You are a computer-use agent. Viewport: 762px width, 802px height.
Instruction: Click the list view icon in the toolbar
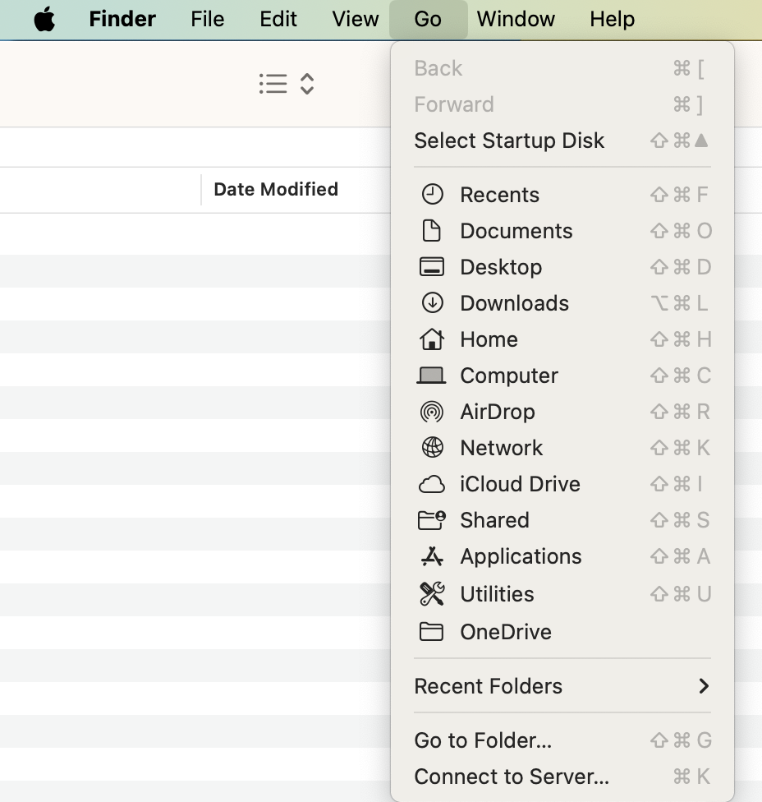point(273,84)
